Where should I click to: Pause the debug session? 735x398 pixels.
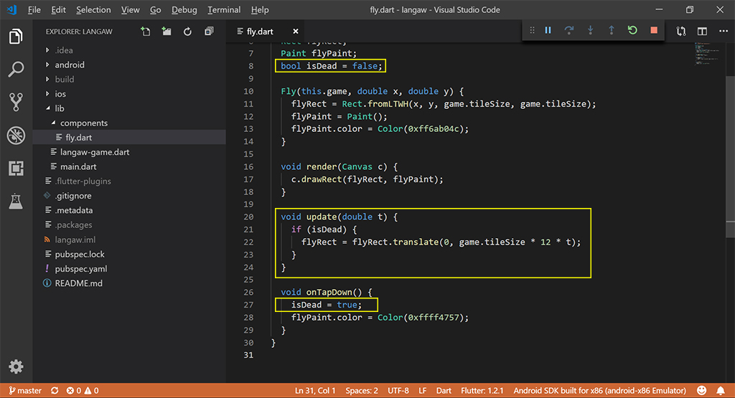pos(548,30)
